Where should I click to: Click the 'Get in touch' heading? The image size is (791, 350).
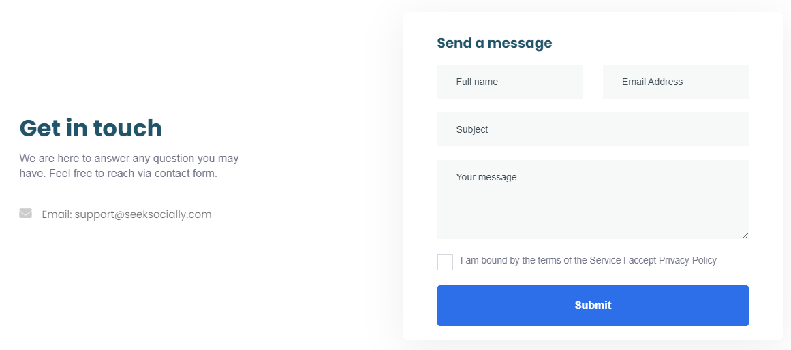91,128
